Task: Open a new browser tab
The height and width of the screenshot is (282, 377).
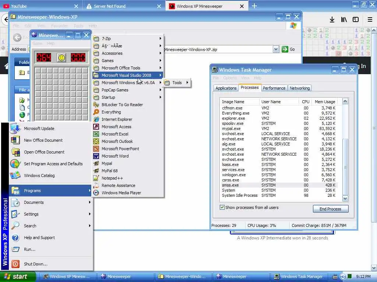Action: tap(254, 6)
